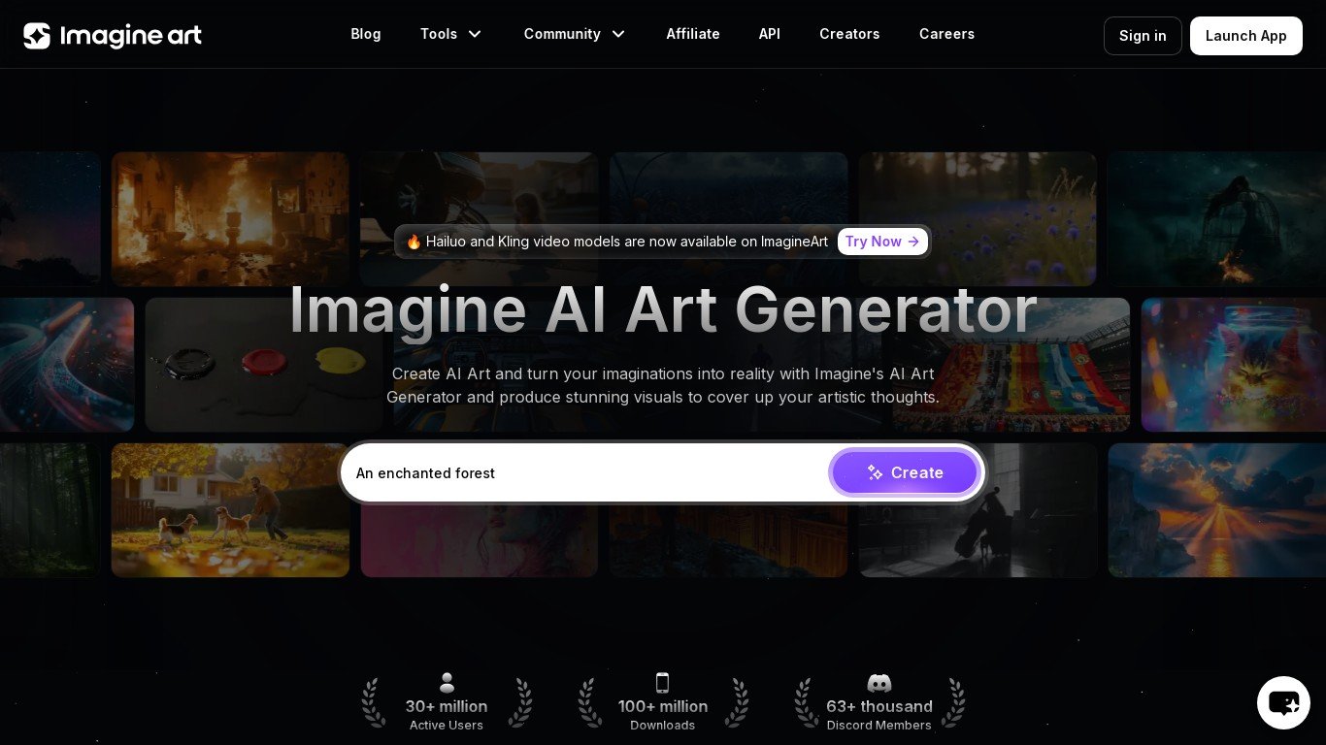Expand the Community dropdown chevron

tap(618, 34)
